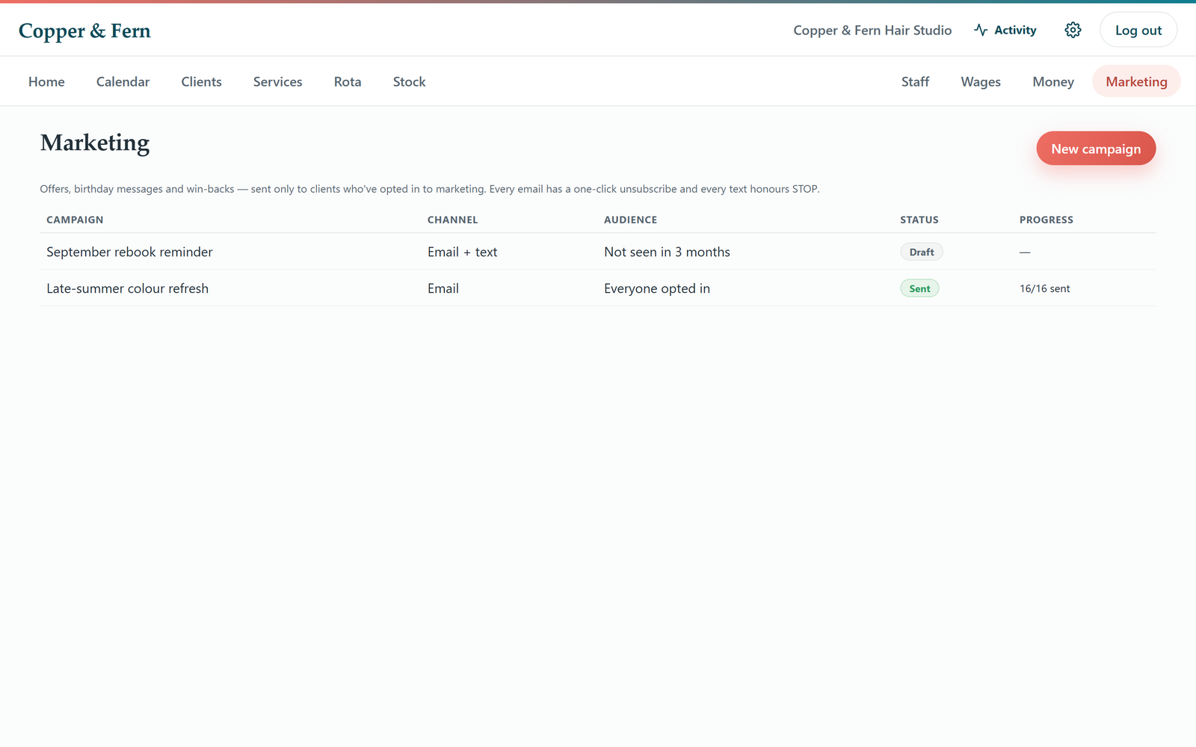Click the Status column header
Image resolution: width=1196 pixels, height=747 pixels.
pyautogui.click(x=919, y=220)
